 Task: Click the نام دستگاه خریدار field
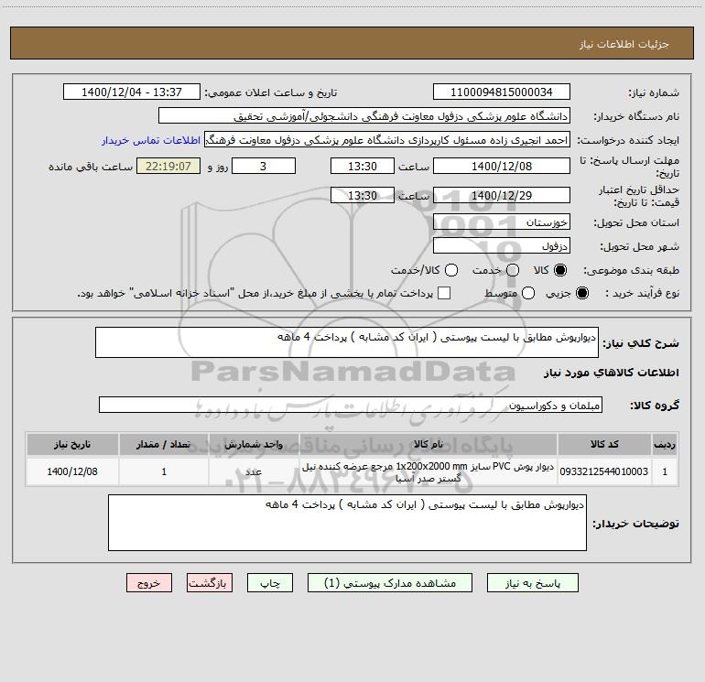pos(364,116)
